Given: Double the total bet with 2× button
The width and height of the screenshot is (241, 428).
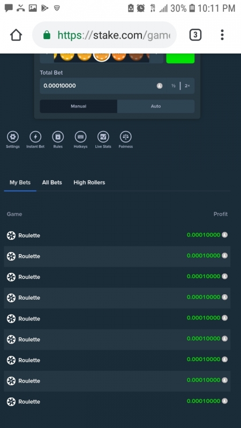Looking at the screenshot, I should coord(187,86).
